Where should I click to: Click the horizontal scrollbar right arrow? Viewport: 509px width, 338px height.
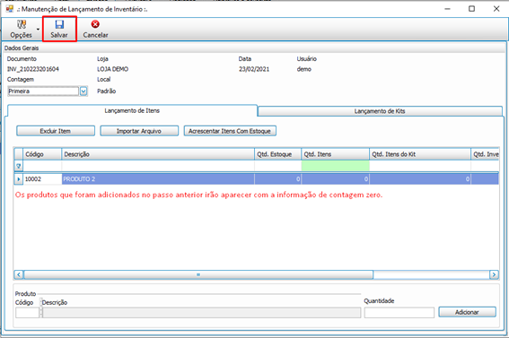[x=494, y=275]
